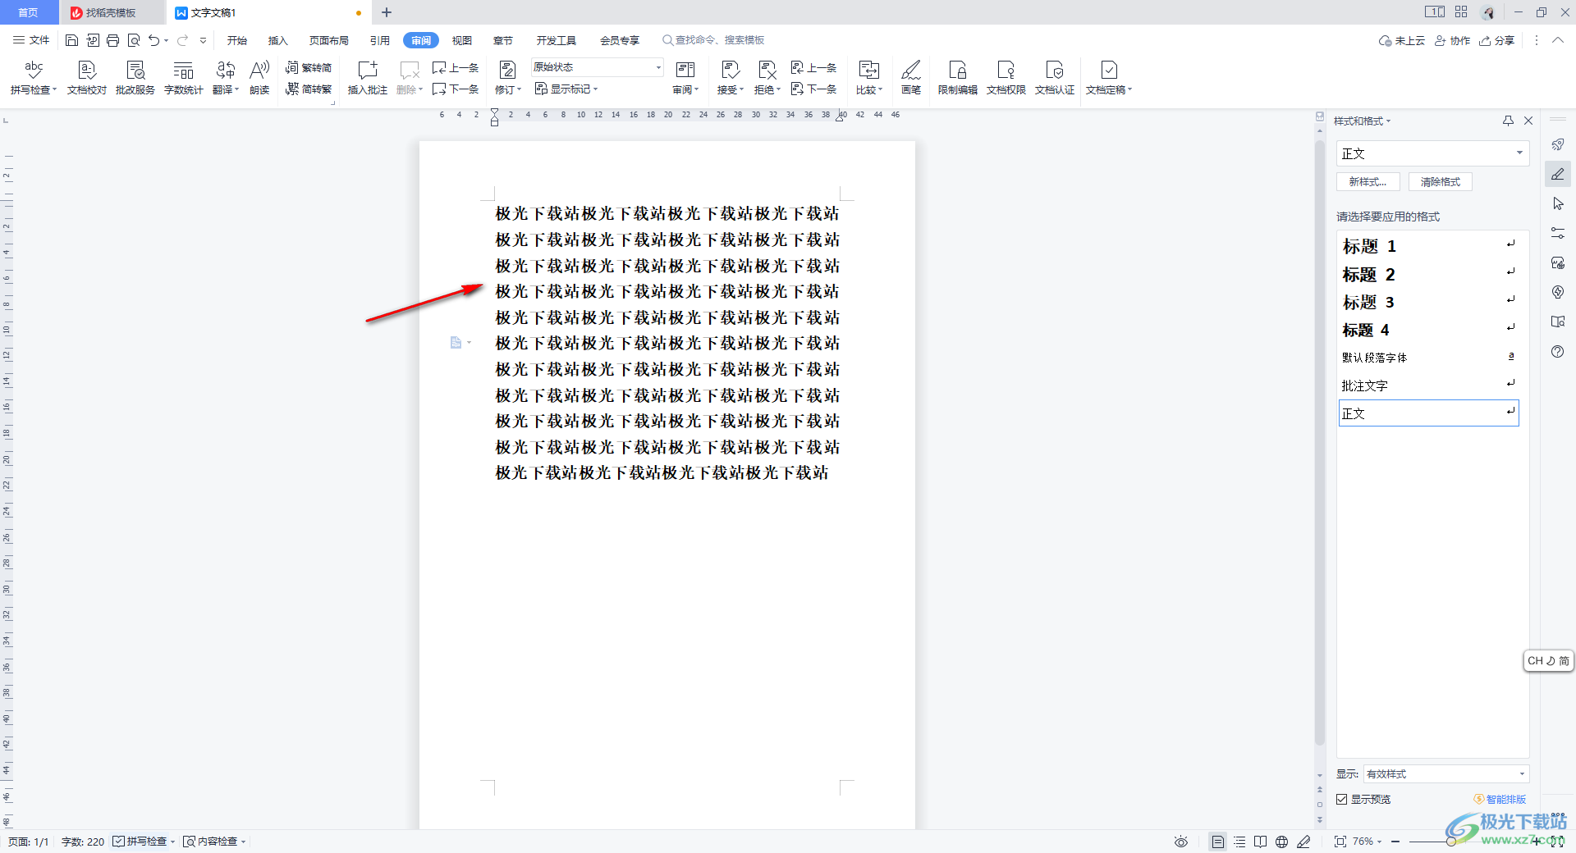1576x853 pixels.
Task: Click the collaborate button
Action: click(x=1452, y=40)
